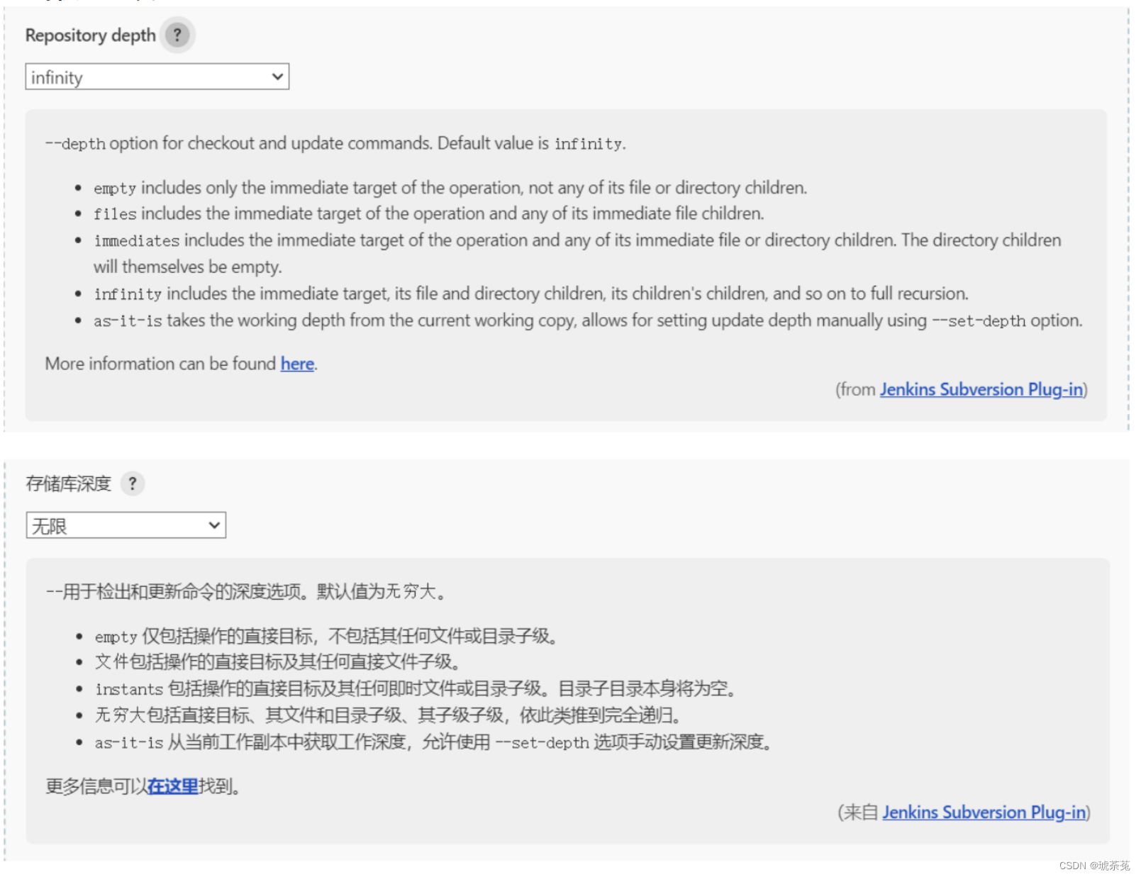The image size is (1141, 877).
Task: Click the 'empty includes only the immediate target' bullet
Action: [x=450, y=188]
